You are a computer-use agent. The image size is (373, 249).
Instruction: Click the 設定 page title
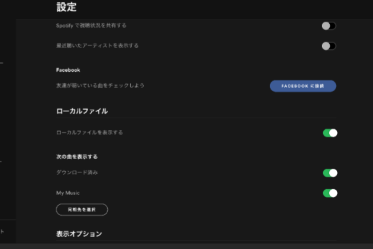(66, 8)
